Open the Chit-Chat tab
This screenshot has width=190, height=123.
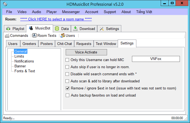coord(64,44)
